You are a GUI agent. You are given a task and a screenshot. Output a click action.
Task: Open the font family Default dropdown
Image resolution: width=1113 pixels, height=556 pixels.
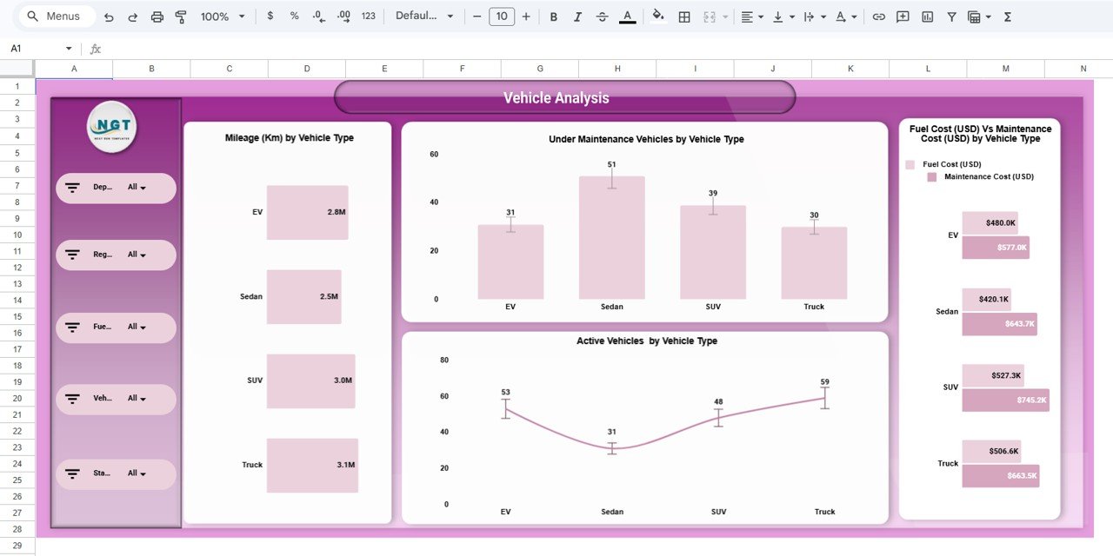tap(424, 16)
